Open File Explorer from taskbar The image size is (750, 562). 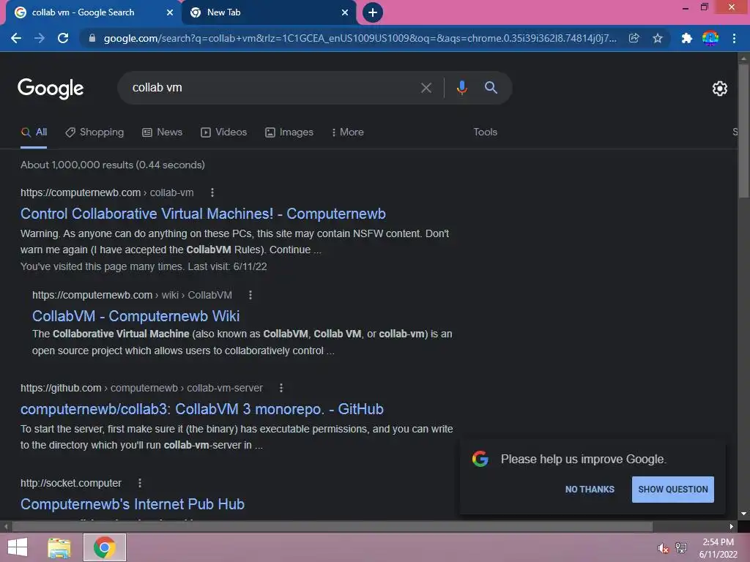pos(59,548)
